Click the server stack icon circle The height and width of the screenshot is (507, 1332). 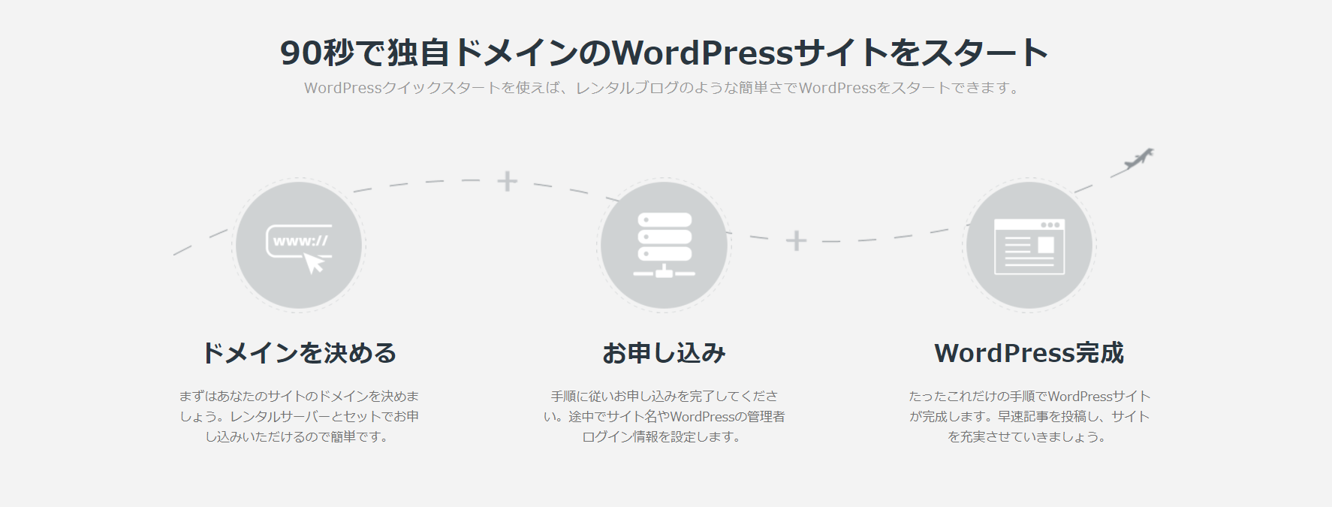pyautogui.click(x=664, y=245)
